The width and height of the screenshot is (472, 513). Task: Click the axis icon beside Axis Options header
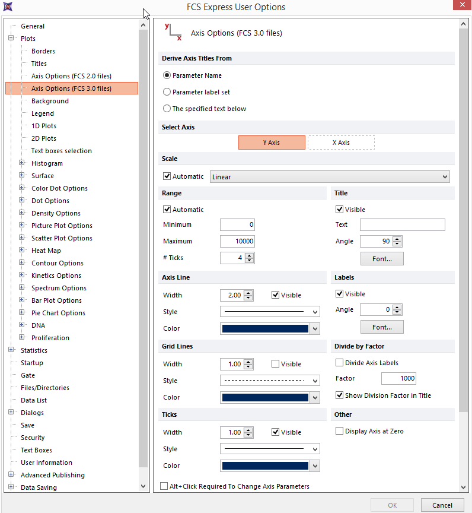(173, 33)
